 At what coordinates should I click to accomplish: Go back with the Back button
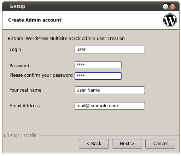point(94,144)
